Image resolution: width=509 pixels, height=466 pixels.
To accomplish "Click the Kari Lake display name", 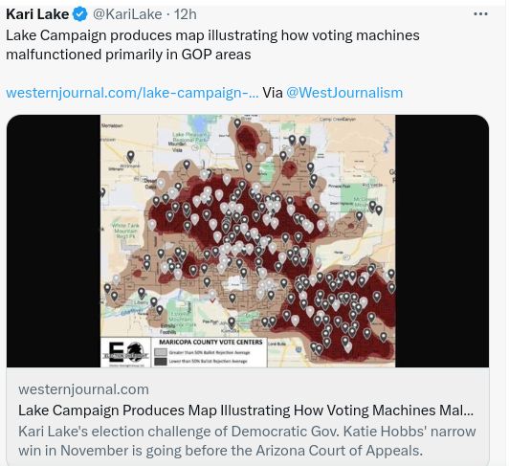I will click(x=37, y=14).
